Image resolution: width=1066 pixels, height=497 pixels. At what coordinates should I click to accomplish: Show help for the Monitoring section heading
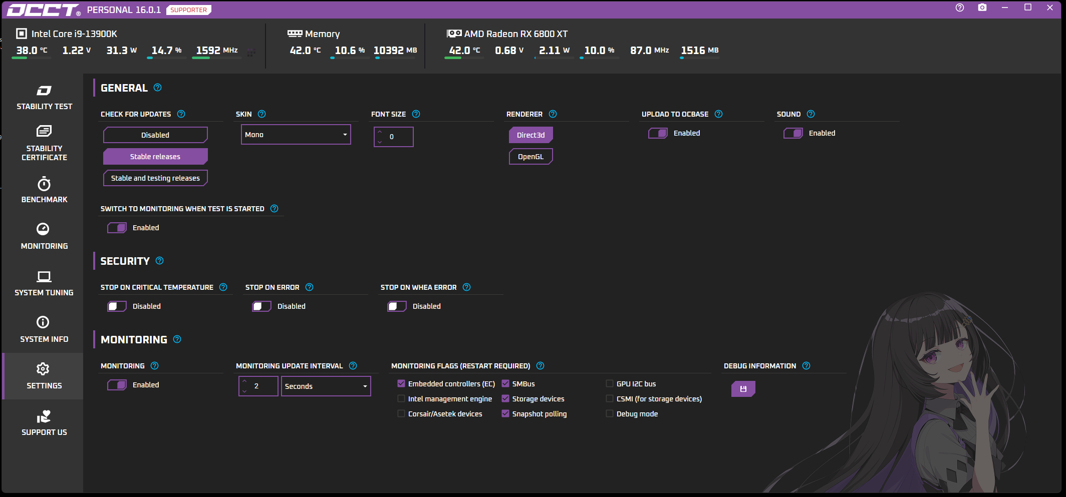[177, 339]
